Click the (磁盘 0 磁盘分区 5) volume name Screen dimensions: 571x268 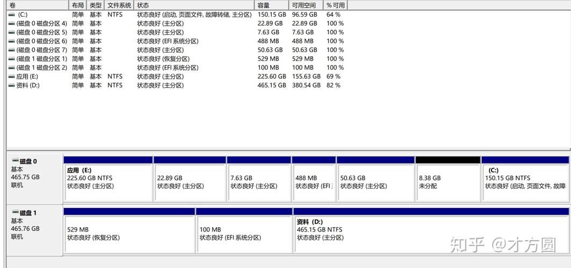(x=42, y=32)
